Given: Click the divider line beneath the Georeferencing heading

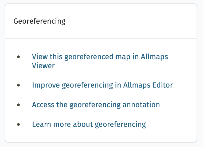Looking at the screenshot, I should coord(101,39).
